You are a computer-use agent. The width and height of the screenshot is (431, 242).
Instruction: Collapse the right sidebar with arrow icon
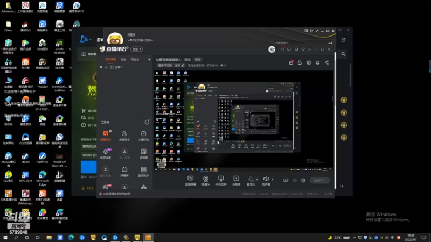click(342, 186)
